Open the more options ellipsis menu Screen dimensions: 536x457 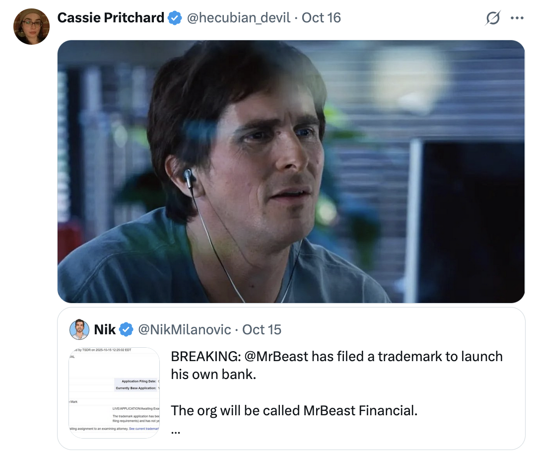point(517,18)
